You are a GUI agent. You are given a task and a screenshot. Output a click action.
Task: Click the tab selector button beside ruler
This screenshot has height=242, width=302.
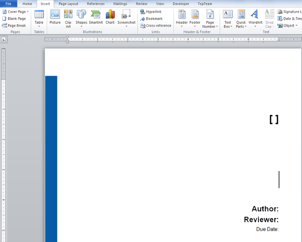tap(4, 39)
